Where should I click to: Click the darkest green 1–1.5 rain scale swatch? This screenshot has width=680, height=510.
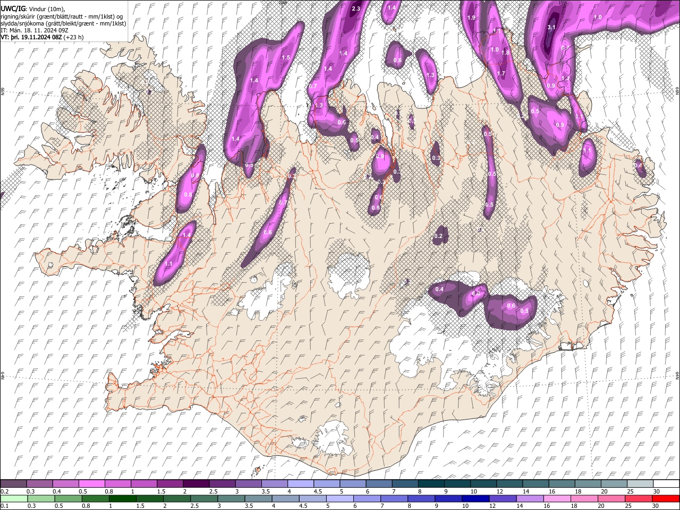(x=122, y=498)
